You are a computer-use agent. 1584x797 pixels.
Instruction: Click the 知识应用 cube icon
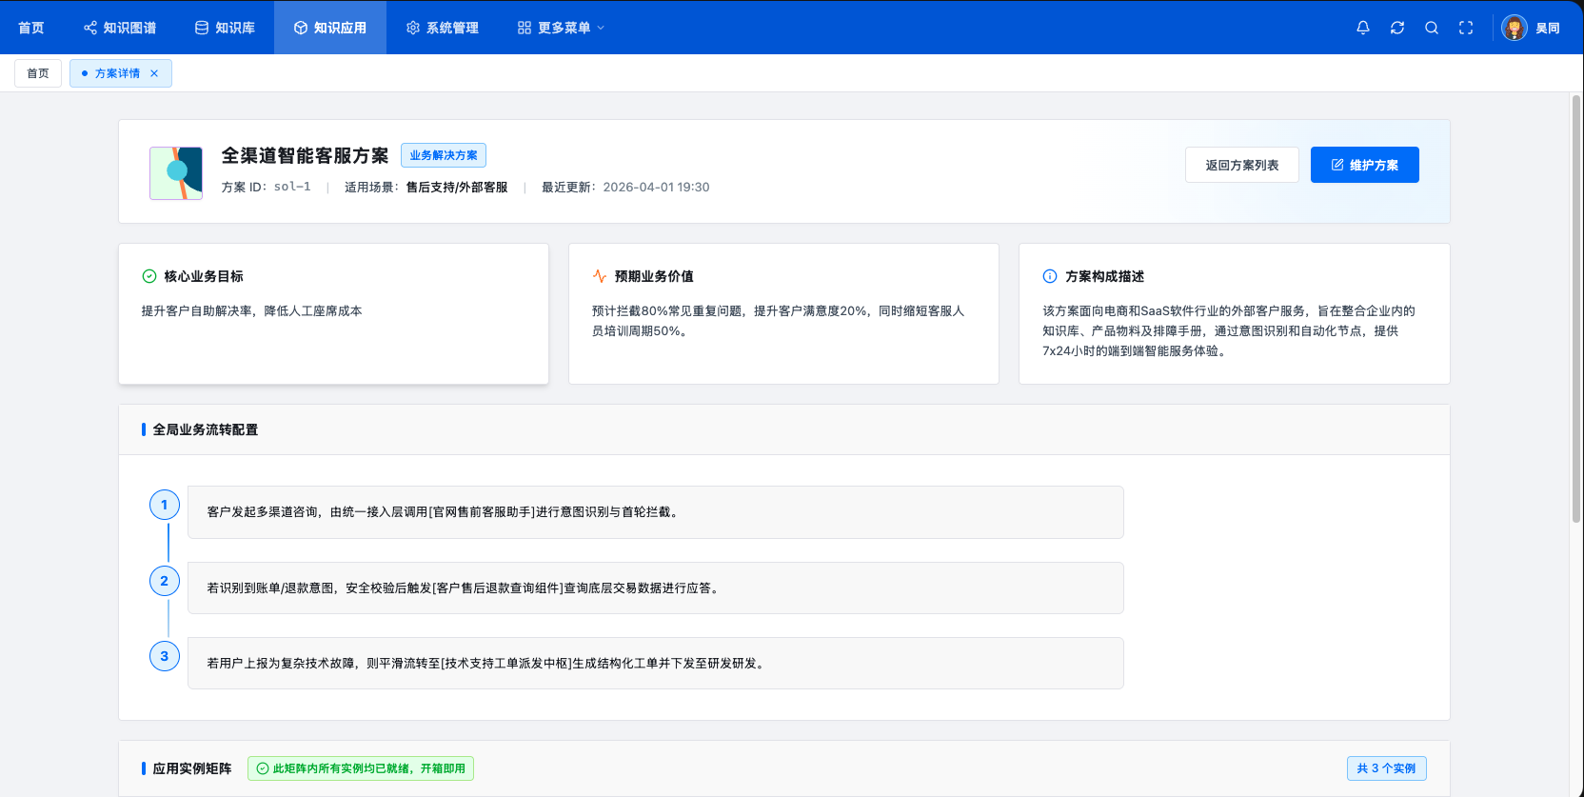point(301,28)
